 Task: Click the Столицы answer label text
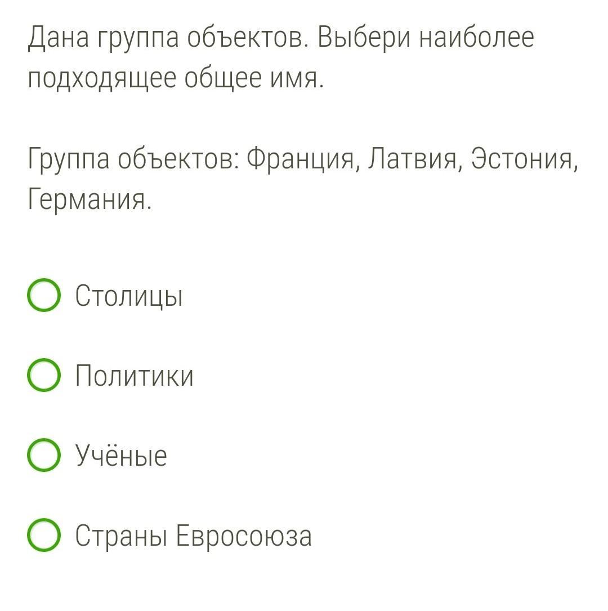[129, 296]
